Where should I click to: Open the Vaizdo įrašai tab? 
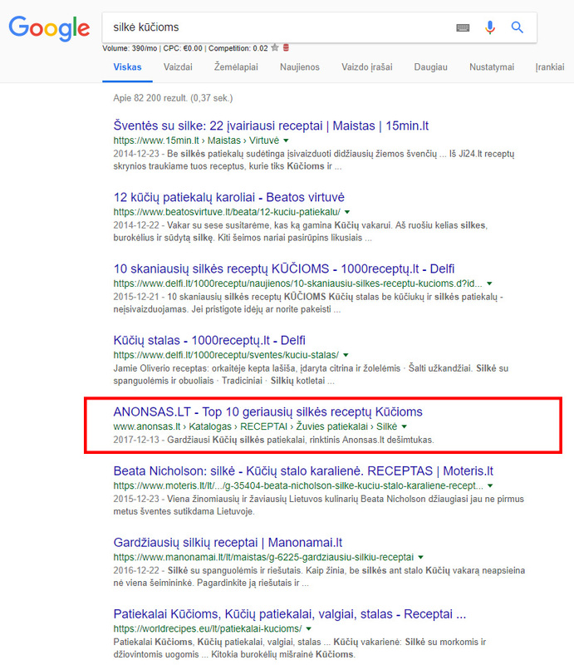tap(366, 67)
